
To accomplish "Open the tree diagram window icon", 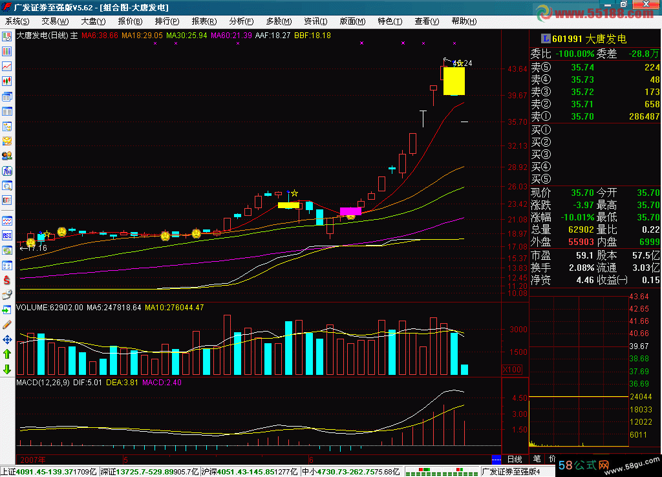I will pos(6,126).
